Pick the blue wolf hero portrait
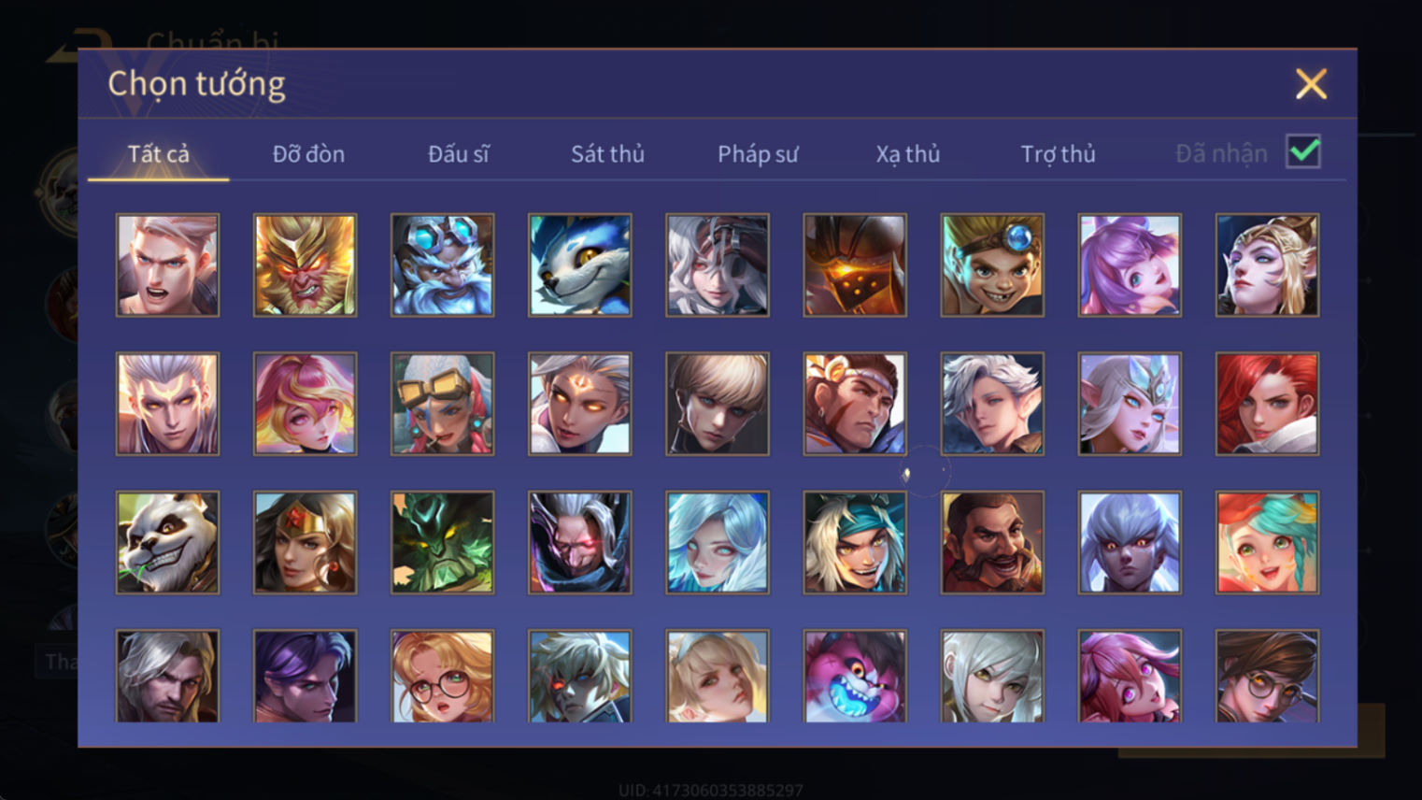The image size is (1422, 800). (579, 265)
